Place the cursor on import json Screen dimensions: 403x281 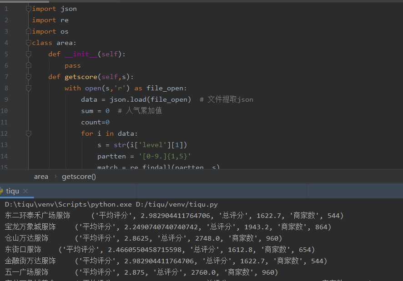pos(54,9)
